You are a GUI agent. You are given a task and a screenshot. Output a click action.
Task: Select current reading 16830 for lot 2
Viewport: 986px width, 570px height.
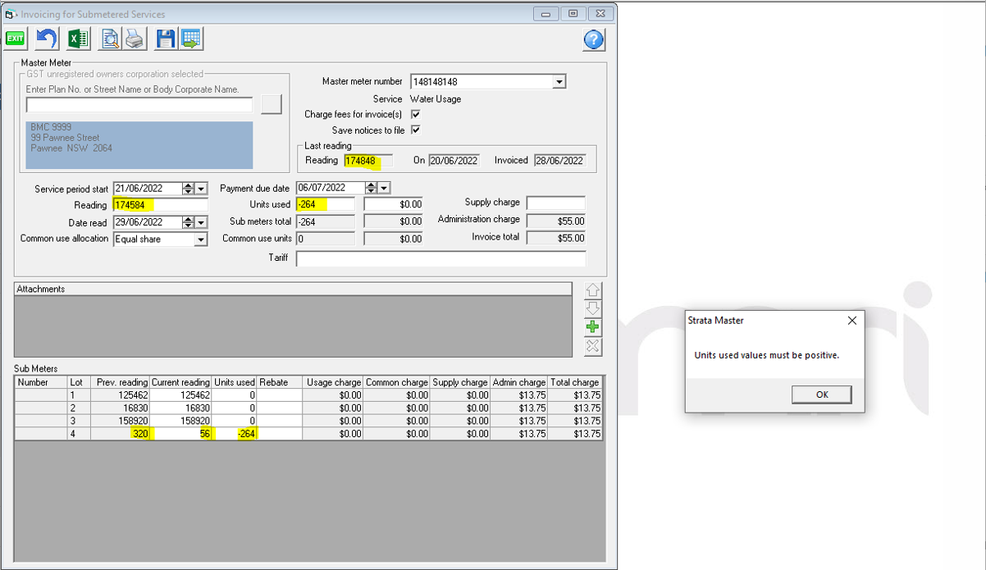181,408
